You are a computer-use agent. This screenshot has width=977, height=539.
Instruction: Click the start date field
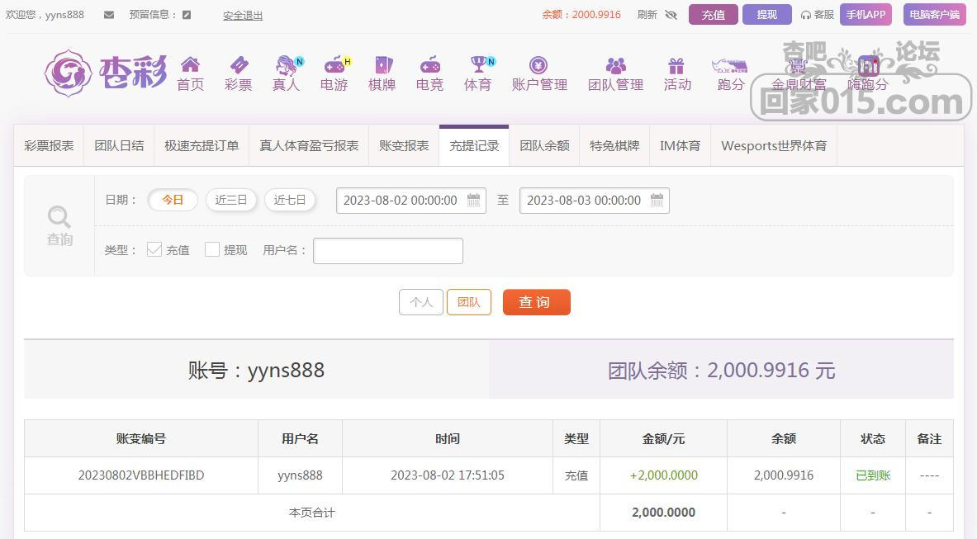410,201
